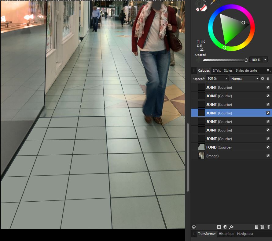Swap stroke and fill colors arrow
This screenshot has width=272, height=241.
pos(205,2)
